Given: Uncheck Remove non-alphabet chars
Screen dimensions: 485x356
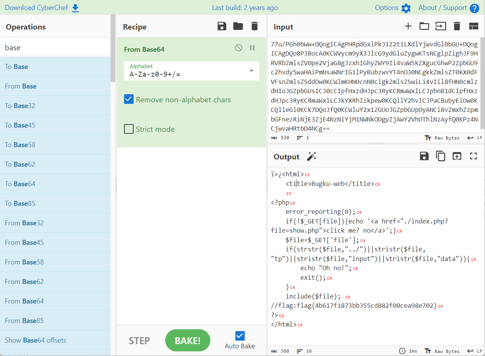Looking at the screenshot, I should click(x=129, y=100).
